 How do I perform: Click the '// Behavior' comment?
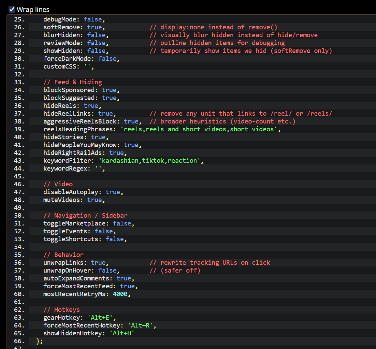pos(63,255)
